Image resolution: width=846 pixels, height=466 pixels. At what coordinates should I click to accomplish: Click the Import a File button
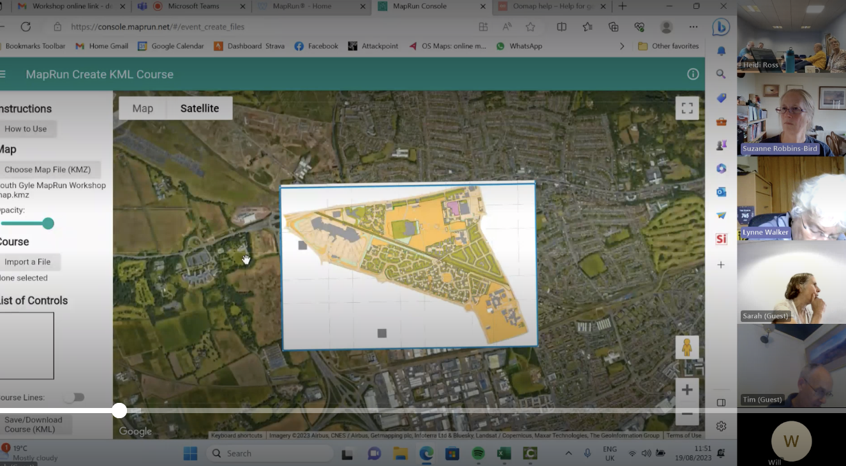point(27,262)
